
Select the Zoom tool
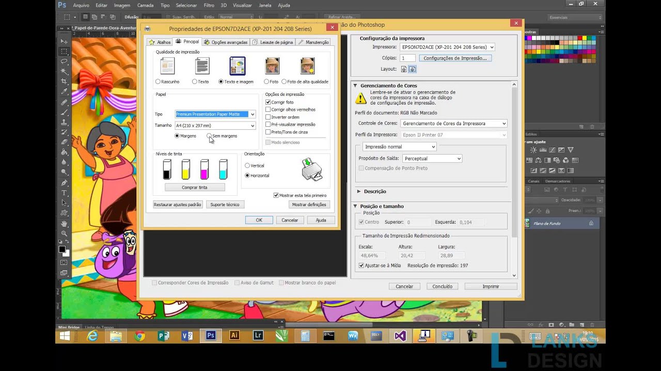(64, 233)
